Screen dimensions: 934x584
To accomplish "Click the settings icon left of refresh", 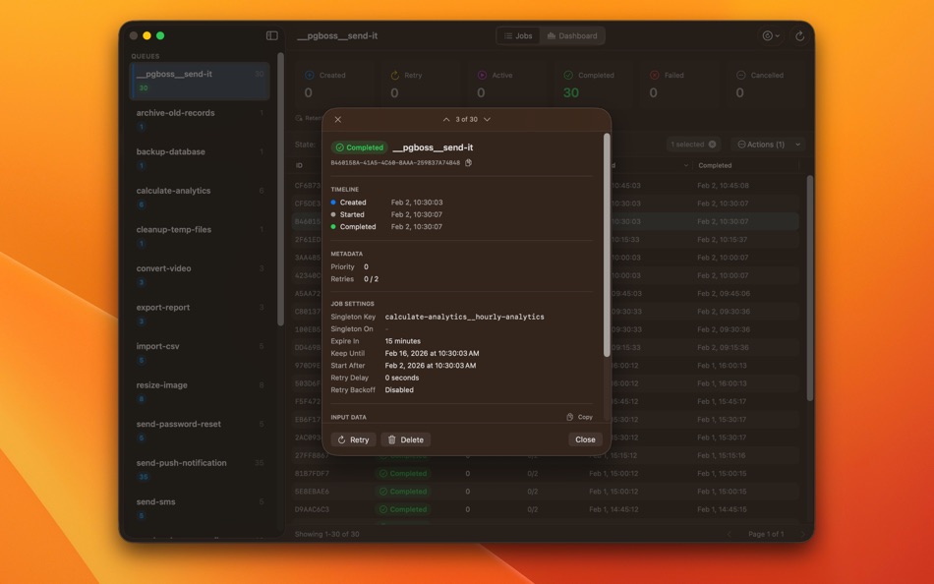I will pos(772,35).
